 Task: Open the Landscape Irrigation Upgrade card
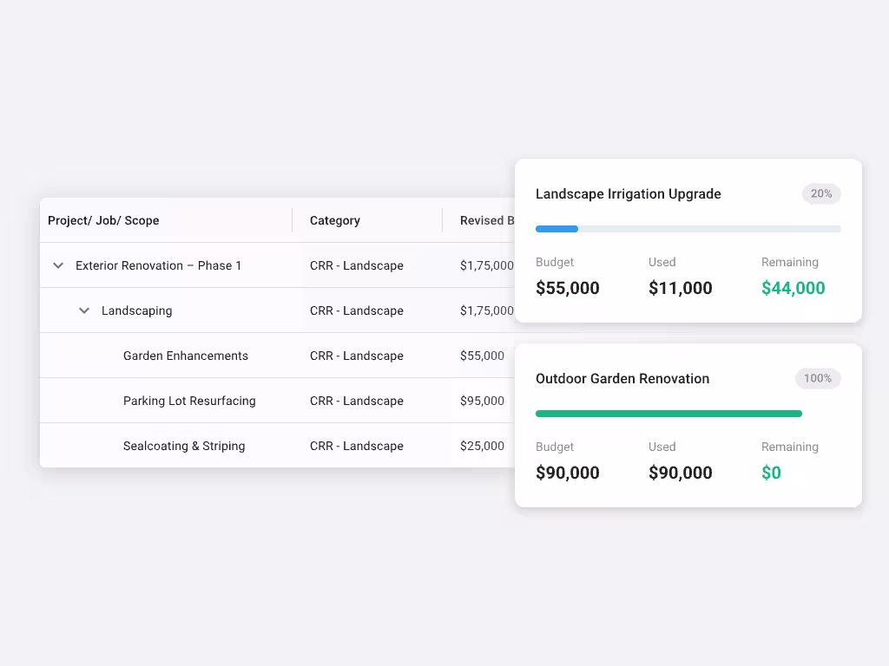pos(688,240)
